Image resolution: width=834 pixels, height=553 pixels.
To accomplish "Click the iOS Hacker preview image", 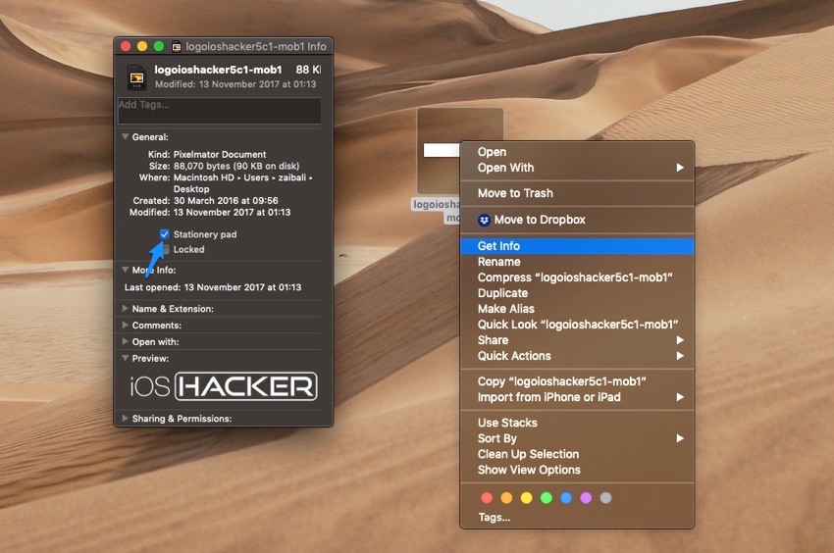I will point(224,386).
